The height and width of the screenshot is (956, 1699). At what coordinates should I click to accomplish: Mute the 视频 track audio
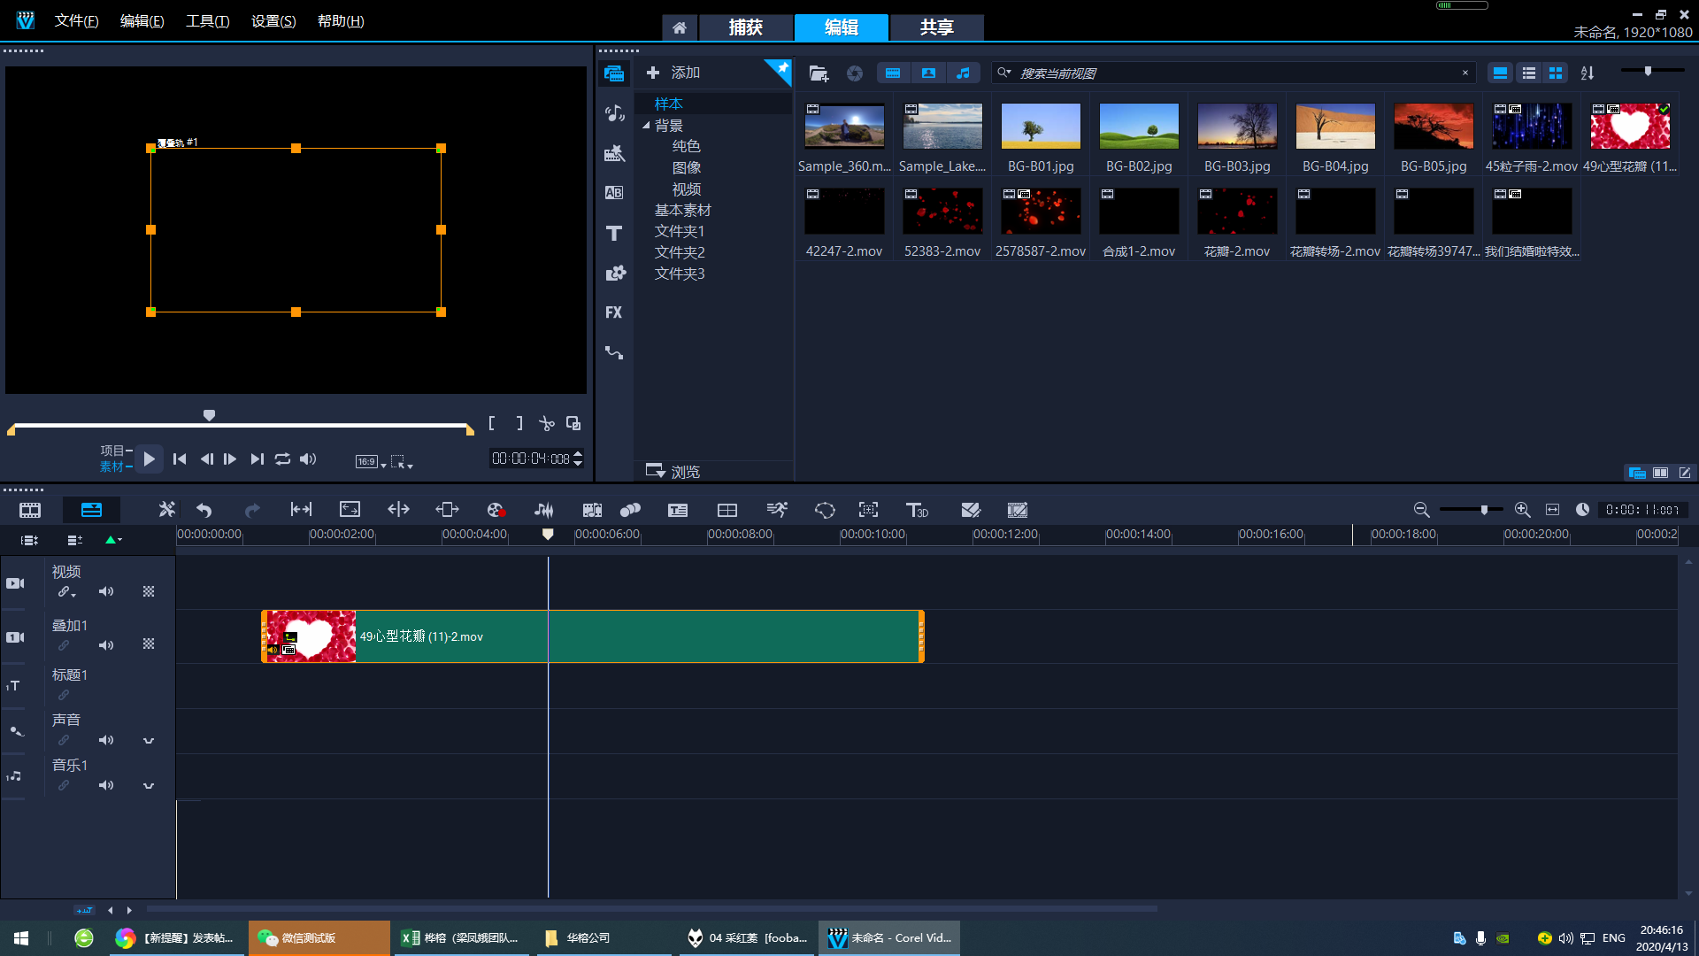[106, 592]
